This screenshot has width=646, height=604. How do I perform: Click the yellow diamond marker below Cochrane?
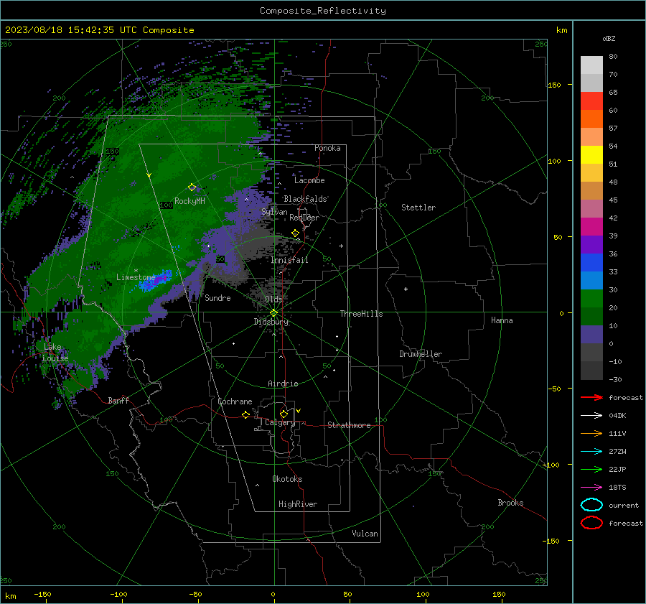click(x=245, y=414)
